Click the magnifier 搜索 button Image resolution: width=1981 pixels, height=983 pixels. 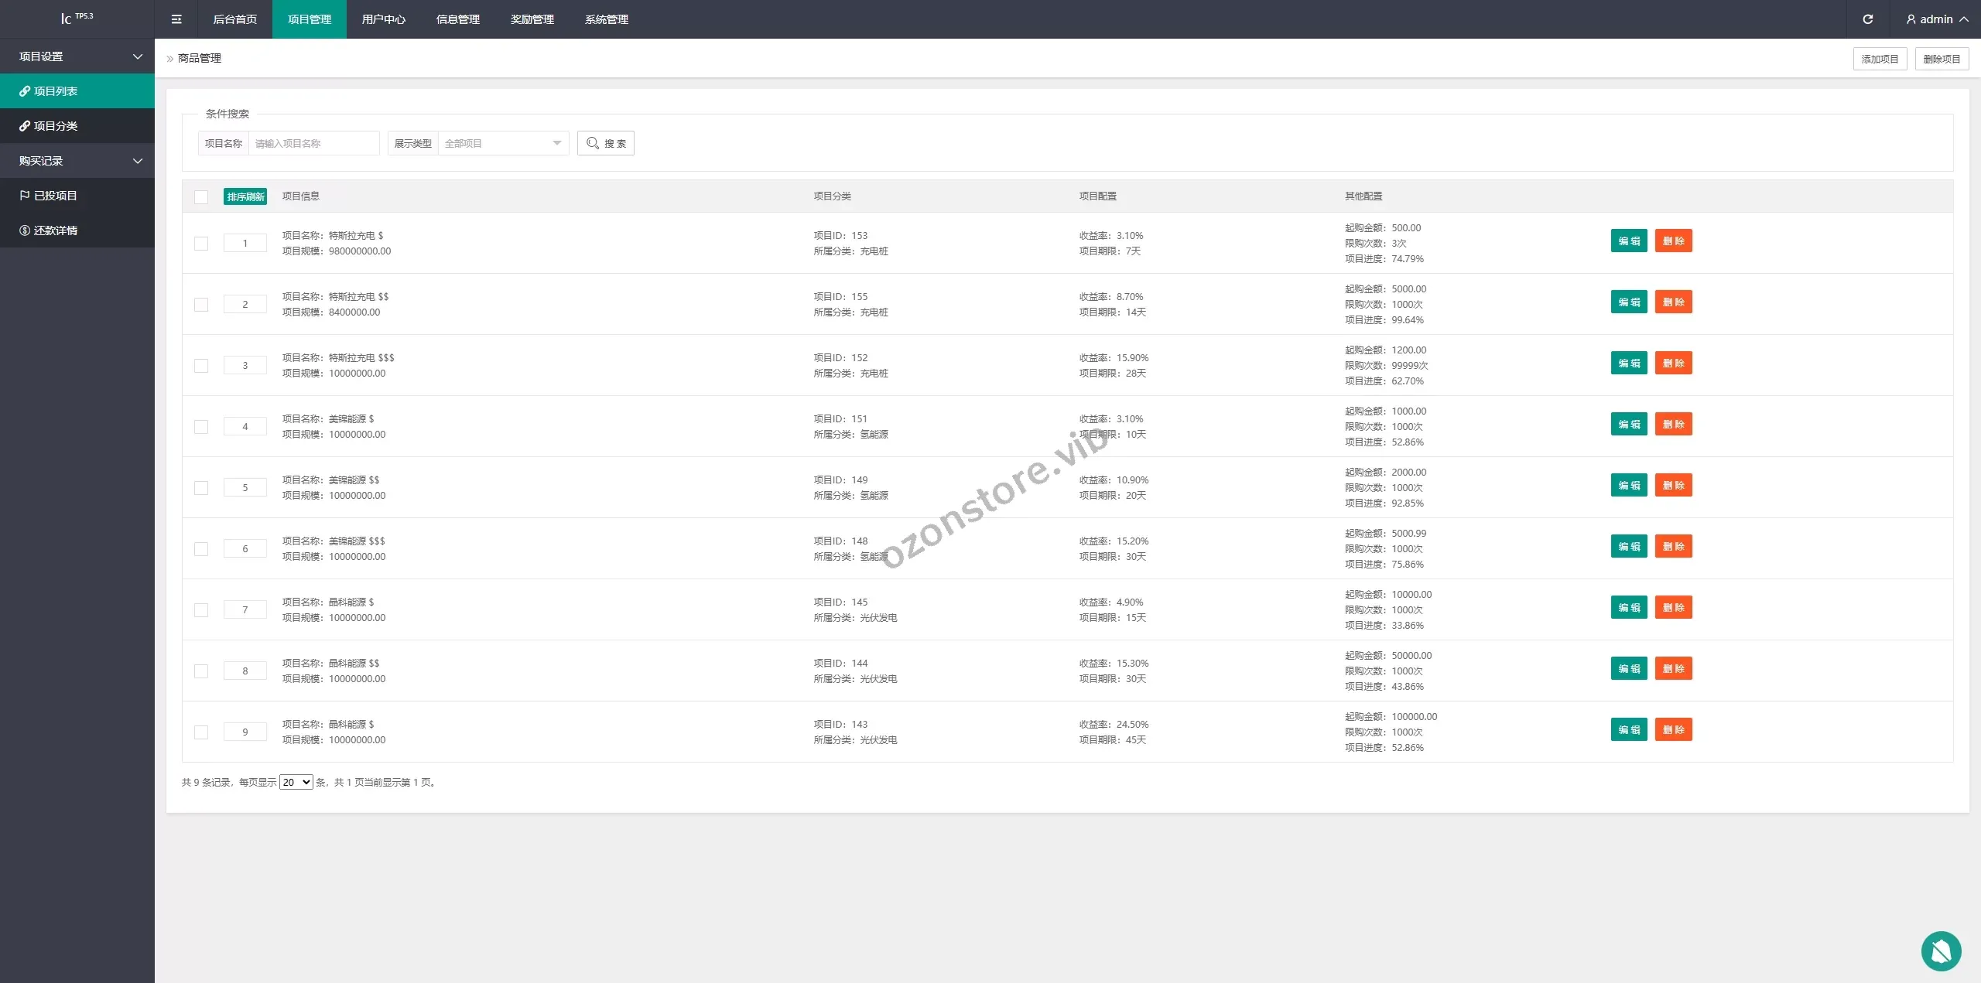[605, 143]
